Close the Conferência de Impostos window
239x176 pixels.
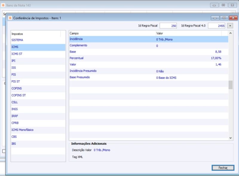click(x=233, y=18)
